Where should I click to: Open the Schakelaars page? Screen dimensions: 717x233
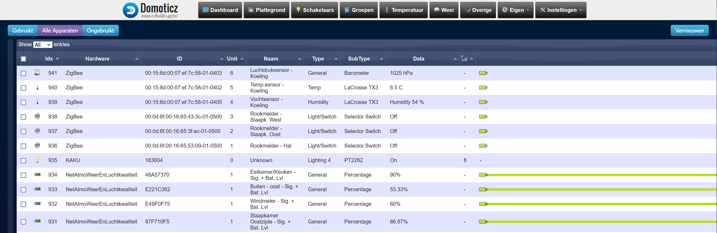pyautogui.click(x=315, y=10)
